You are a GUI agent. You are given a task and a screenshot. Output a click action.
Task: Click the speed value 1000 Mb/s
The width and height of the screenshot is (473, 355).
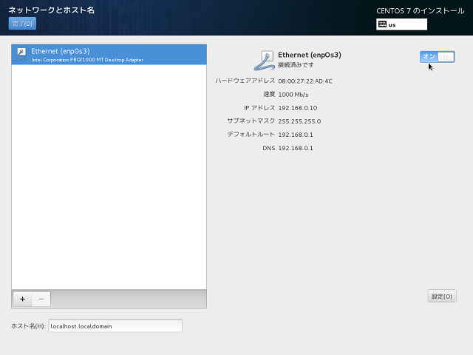[293, 95]
